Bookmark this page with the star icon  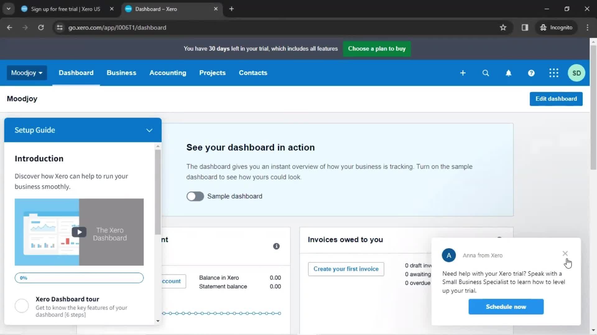pos(503,28)
